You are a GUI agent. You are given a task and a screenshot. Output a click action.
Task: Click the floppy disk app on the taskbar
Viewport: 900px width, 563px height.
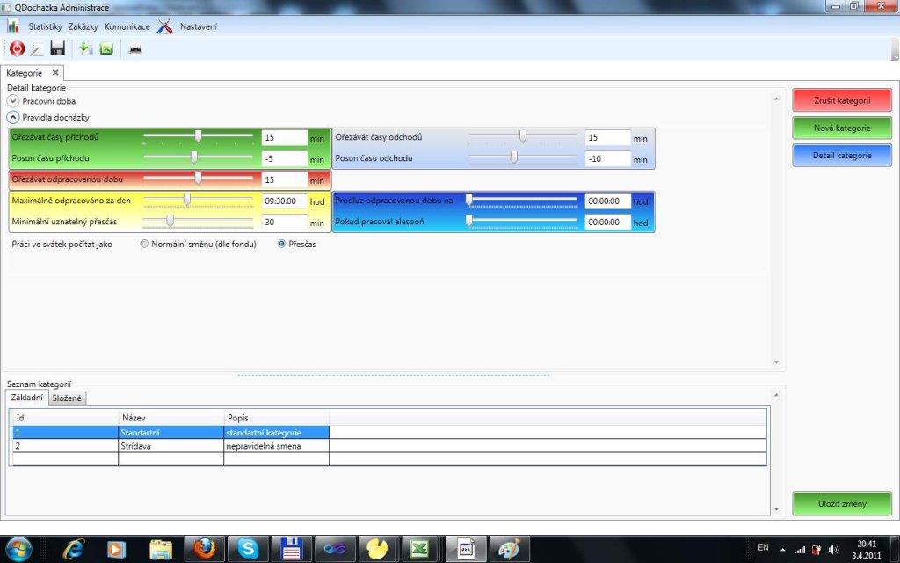pos(292,549)
